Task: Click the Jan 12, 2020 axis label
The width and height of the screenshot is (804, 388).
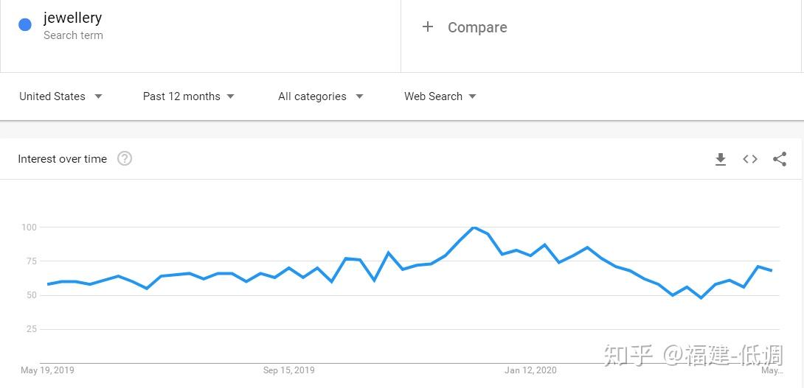Action: (x=530, y=370)
